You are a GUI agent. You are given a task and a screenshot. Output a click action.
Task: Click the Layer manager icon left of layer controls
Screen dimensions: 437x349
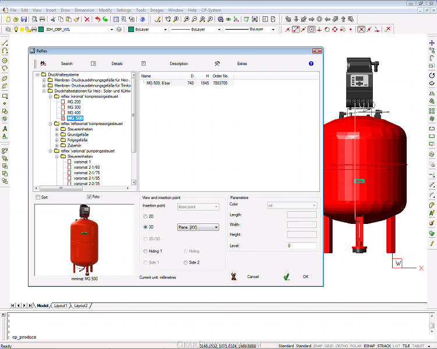8,29
